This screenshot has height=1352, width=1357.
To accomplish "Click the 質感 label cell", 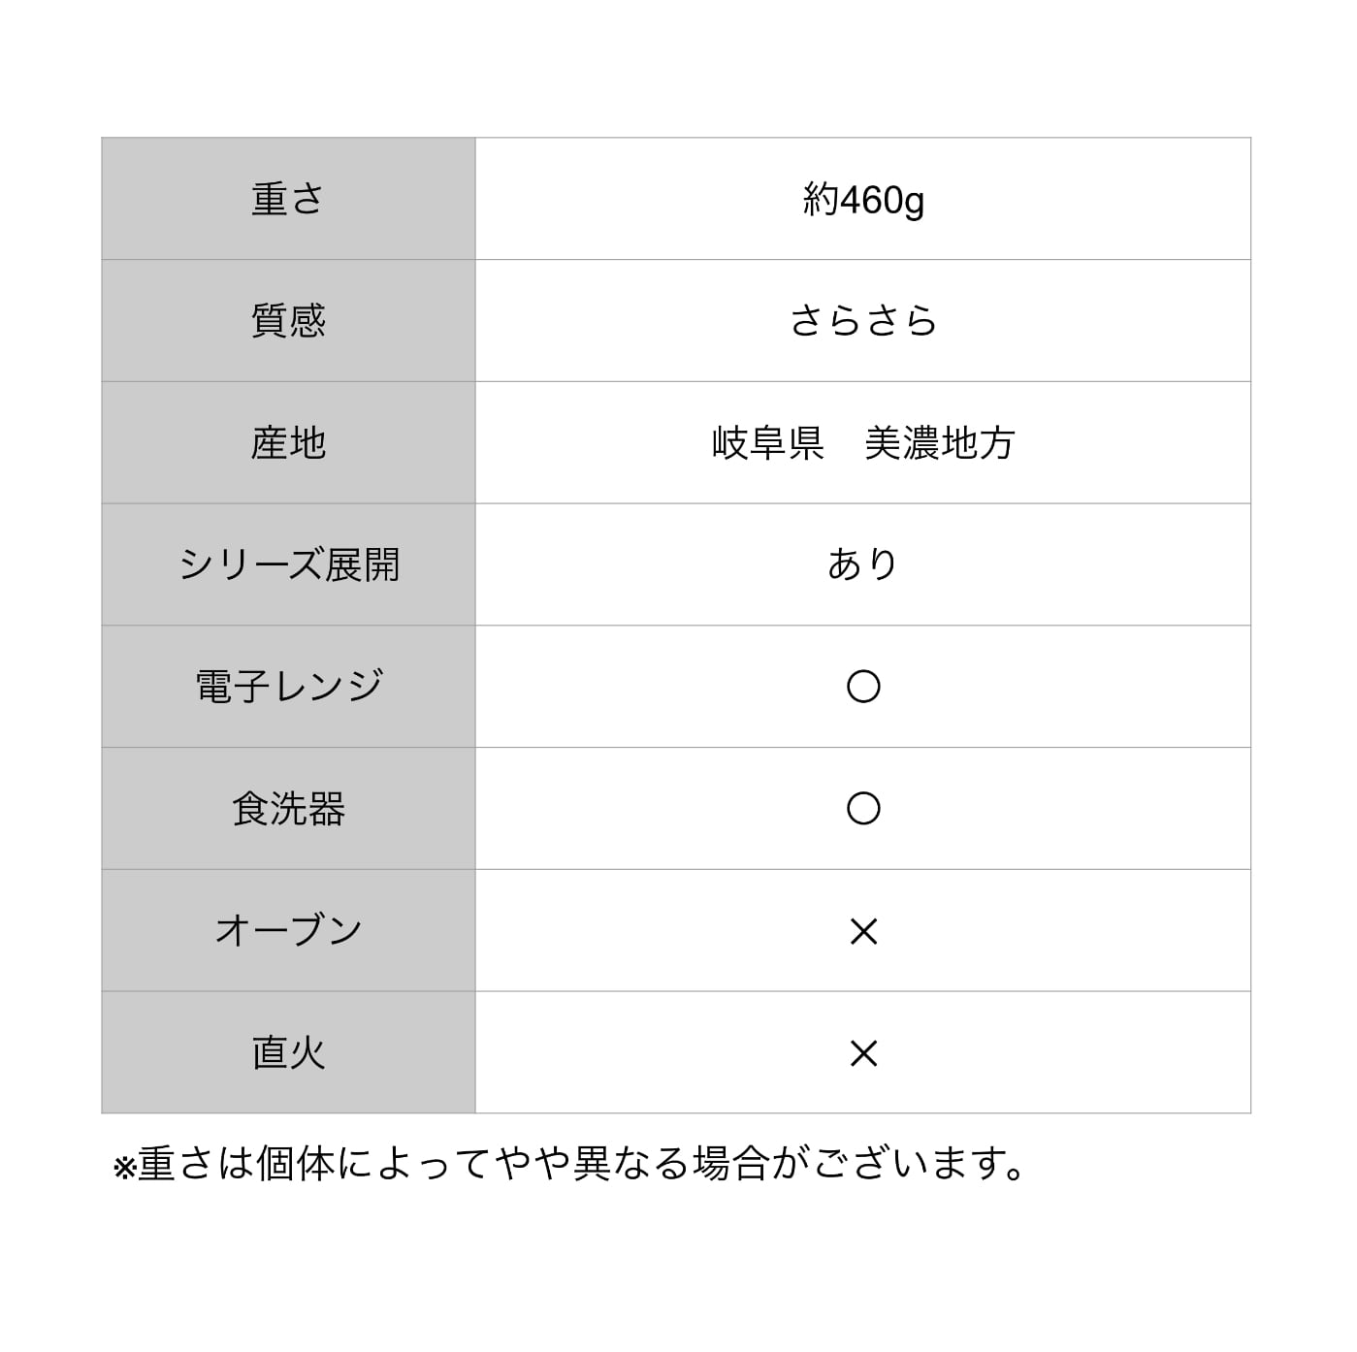I will click(x=288, y=321).
